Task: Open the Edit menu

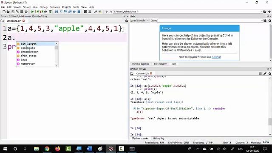Action: pyautogui.click(x=9, y=7)
